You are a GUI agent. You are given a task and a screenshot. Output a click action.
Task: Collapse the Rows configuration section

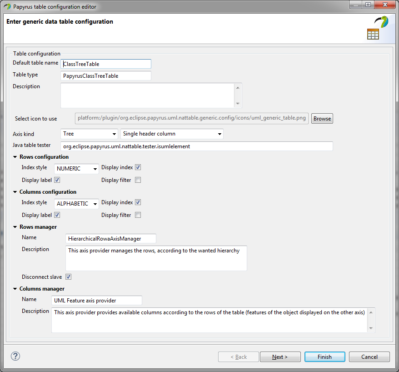tap(15, 157)
